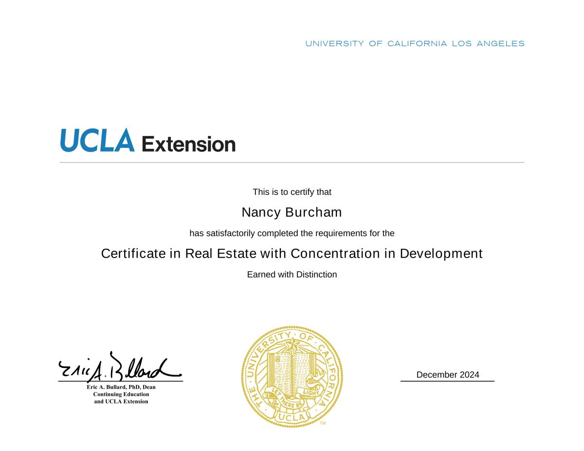Click the 'Let There Be Light' banner
The width and height of the screenshot is (584, 451).
292,399
